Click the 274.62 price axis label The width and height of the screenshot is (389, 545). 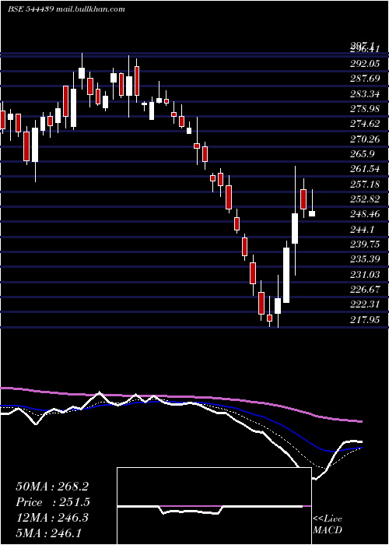tap(365, 124)
